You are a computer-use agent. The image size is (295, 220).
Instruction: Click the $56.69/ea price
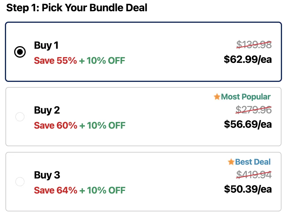(x=248, y=124)
